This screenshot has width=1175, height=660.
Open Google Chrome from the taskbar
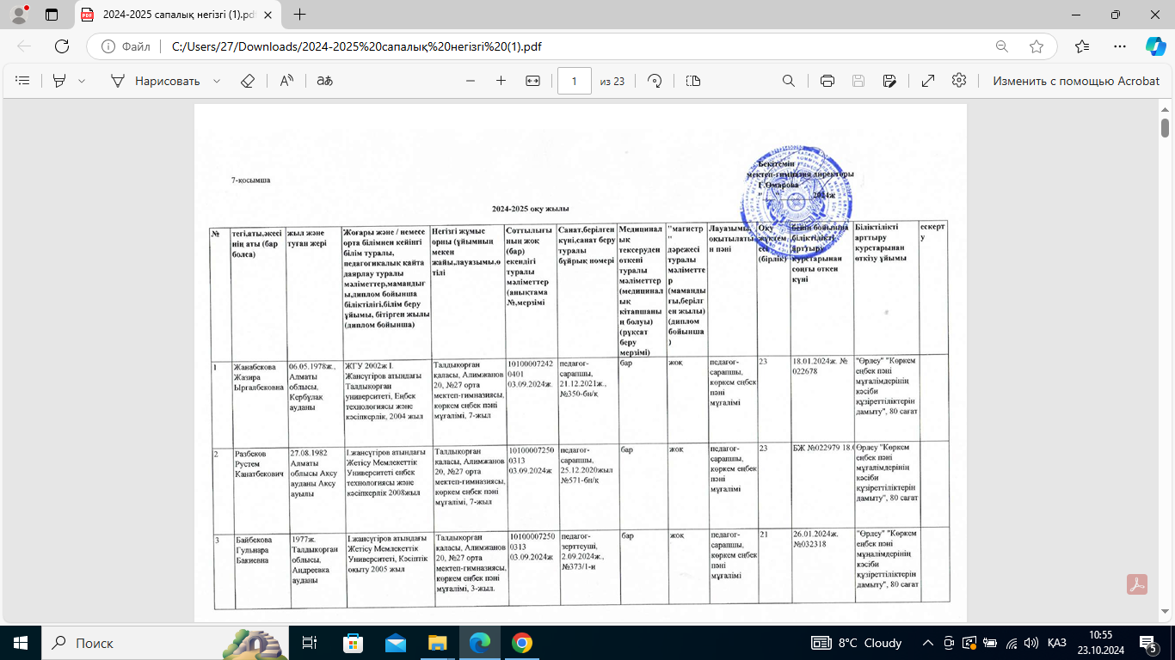(521, 643)
